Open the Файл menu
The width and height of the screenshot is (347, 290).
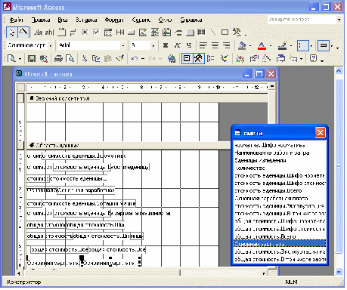[x=16, y=20]
